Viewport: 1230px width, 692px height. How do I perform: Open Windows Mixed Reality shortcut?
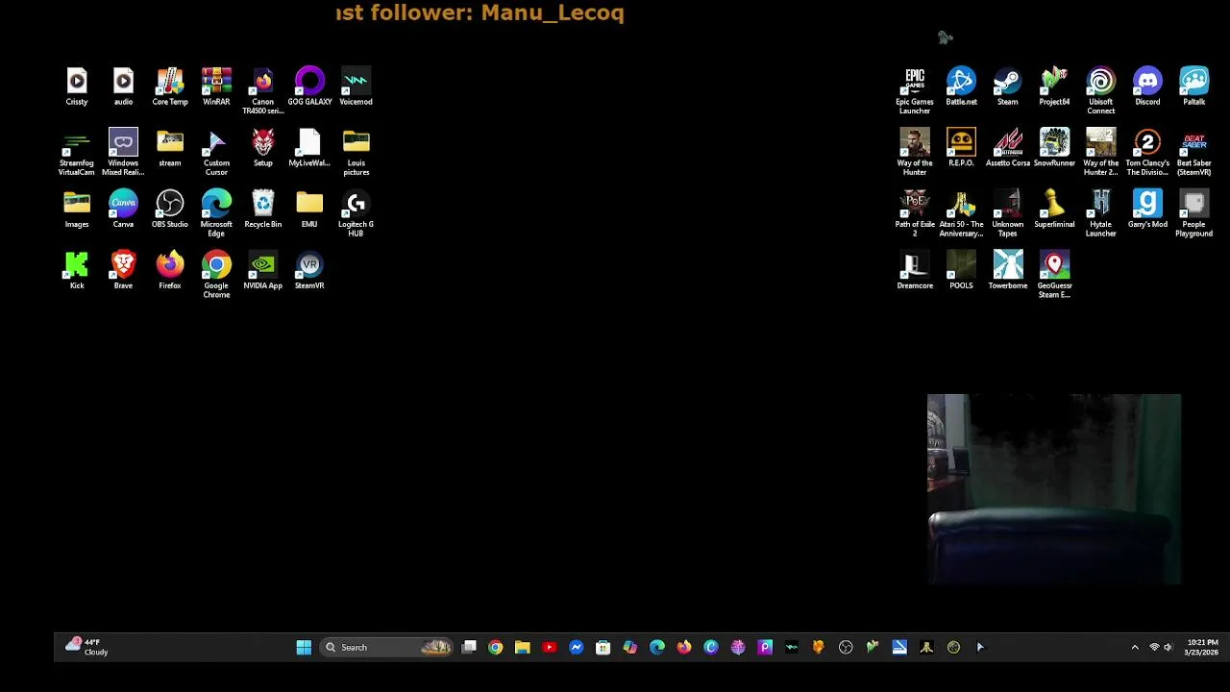(123, 152)
